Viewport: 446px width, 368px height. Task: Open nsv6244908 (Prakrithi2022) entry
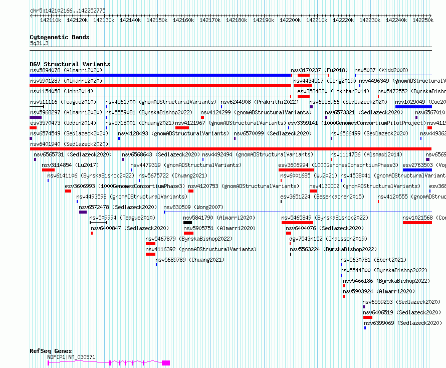260,102
